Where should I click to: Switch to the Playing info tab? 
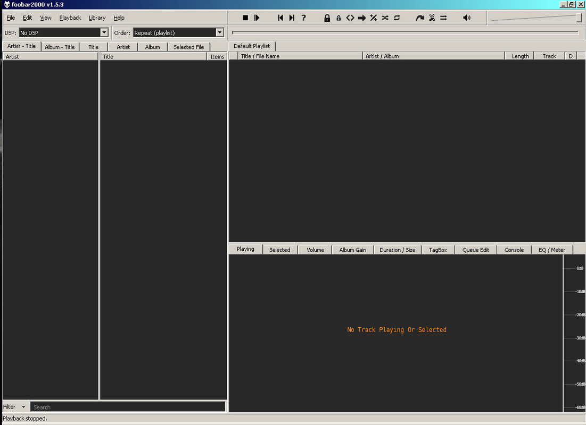(x=245, y=249)
